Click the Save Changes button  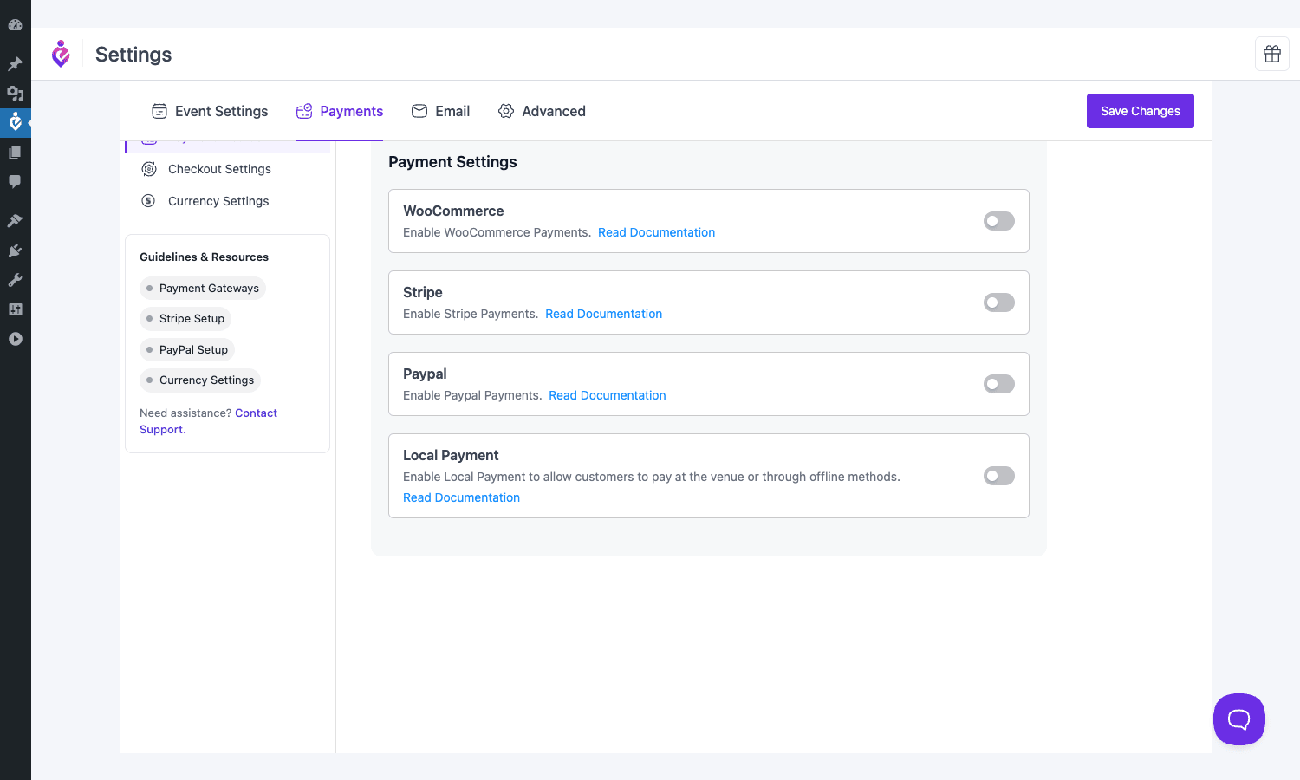click(x=1141, y=111)
